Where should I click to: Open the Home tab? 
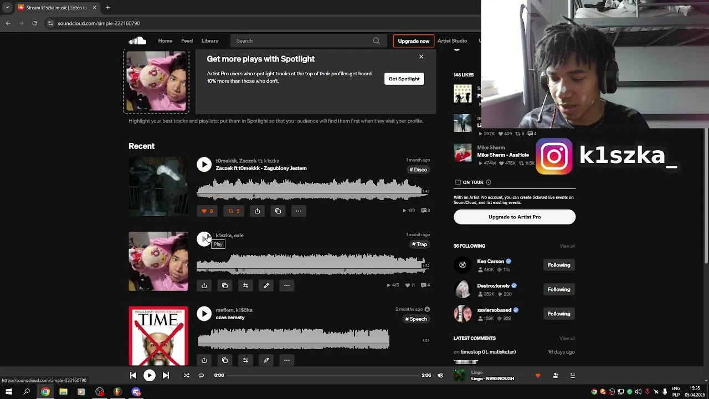click(x=165, y=40)
